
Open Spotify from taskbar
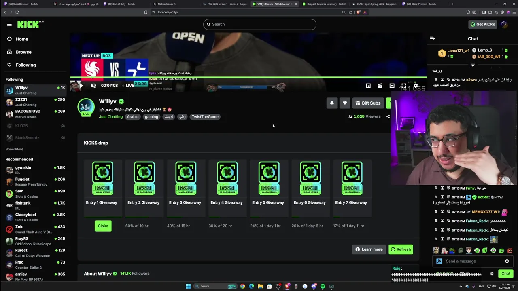(323, 286)
